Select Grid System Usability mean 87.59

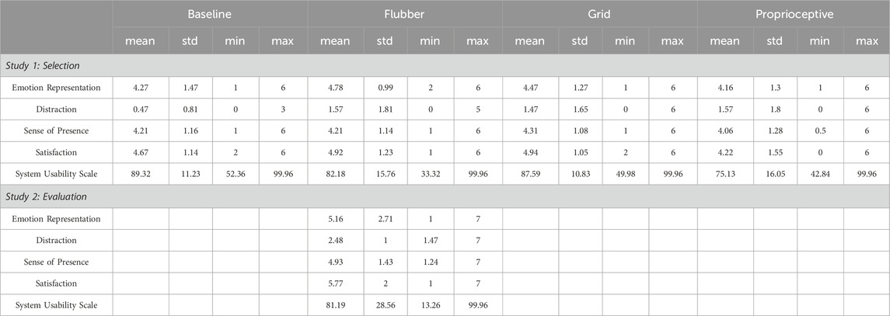[x=530, y=175]
